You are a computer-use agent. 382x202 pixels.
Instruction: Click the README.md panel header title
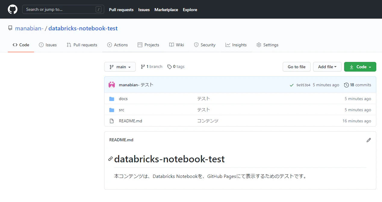(121, 140)
